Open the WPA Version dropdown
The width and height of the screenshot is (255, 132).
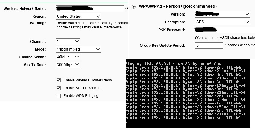click(x=222, y=14)
